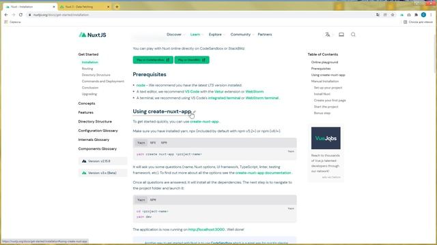
Task: Open Upgrading in the sidebar
Action: pyautogui.click(x=89, y=94)
